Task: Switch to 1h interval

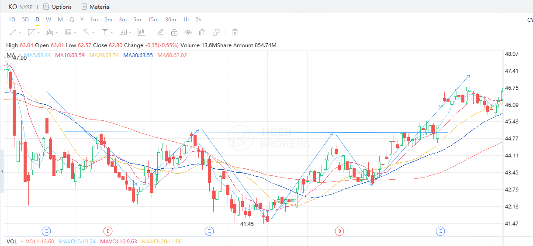Action: tap(186, 20)
